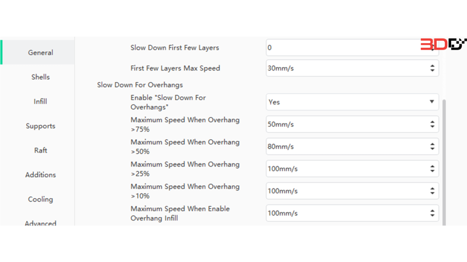Open the Infill settings tab
The height and width of the screenshot is (262, 467).
click(x=40, y=101)
